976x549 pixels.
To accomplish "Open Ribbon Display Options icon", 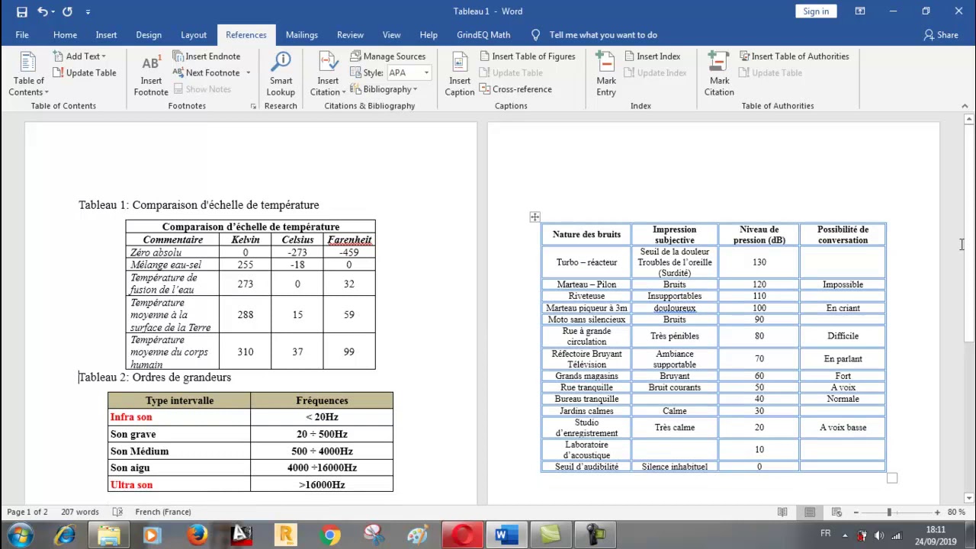I will pos(860,11).
